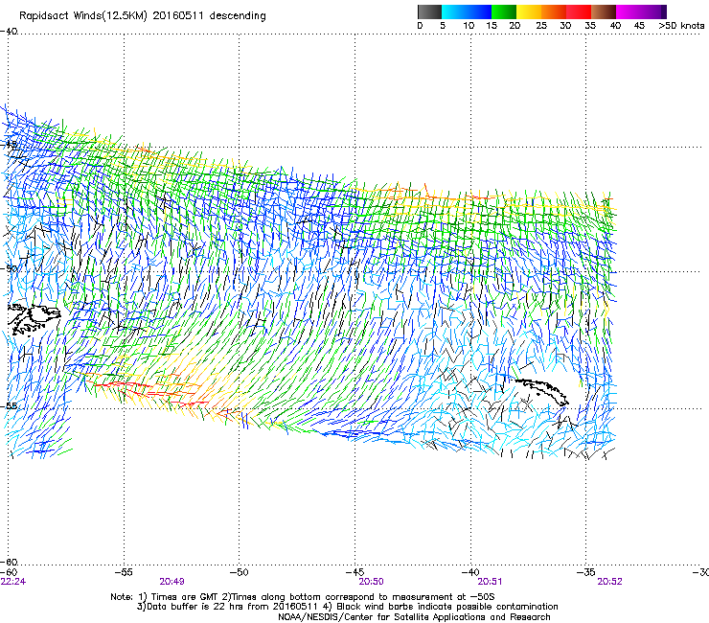Click the '>50 knots' legend label
This screenshot has height=623, width=709.
(681, 26)
